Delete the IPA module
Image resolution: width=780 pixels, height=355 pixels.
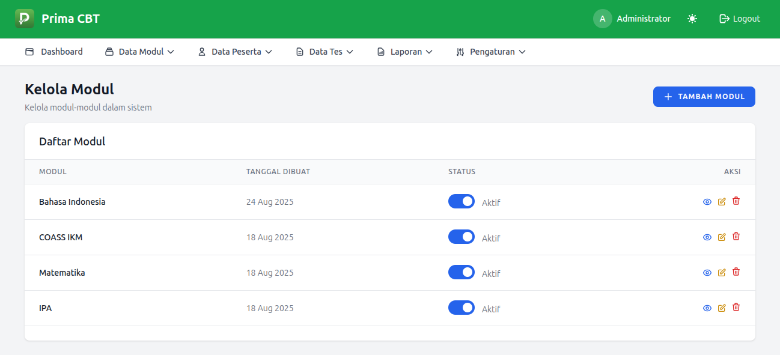[736, 308]
